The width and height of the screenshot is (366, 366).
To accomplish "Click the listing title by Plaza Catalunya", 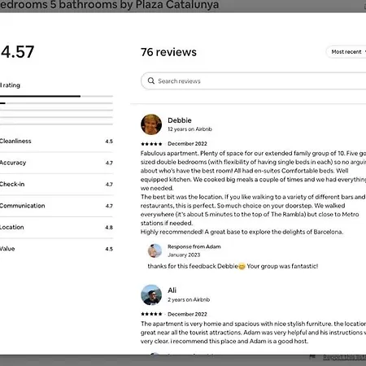I will (x=110, y=5).
